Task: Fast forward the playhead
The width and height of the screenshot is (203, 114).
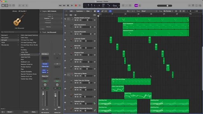Action: tap(64, 6)
